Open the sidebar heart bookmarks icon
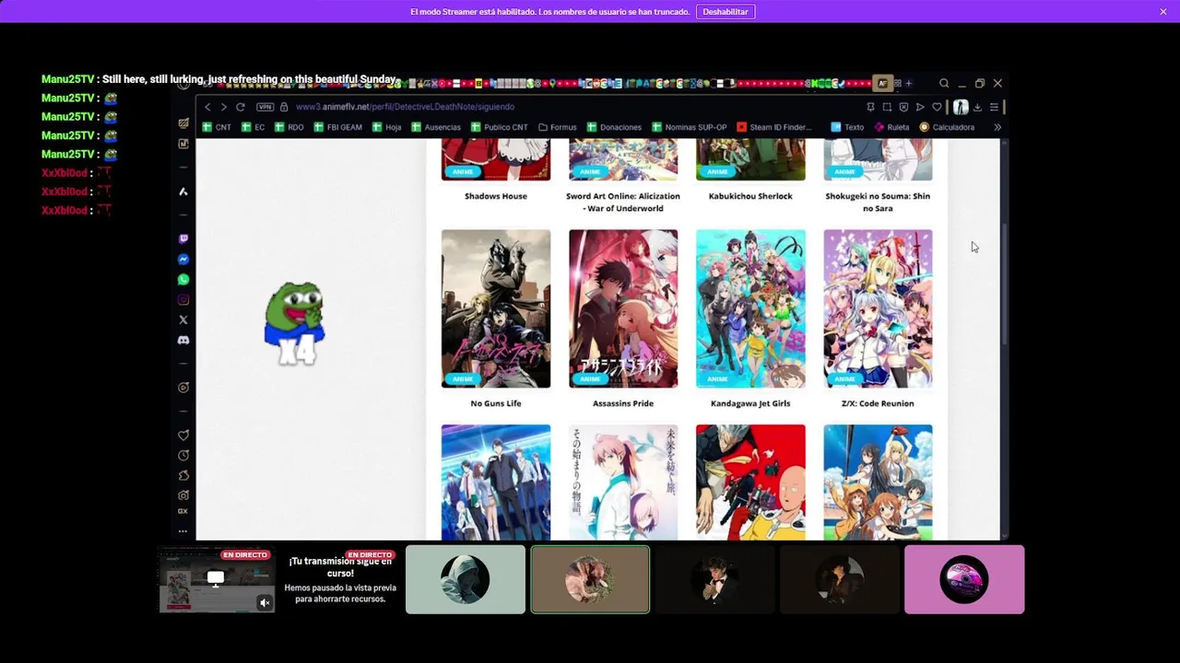 click(183, 435)
